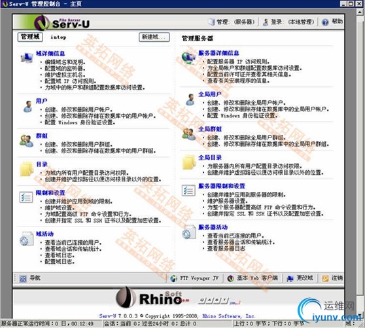Screen dimensions: 365x328
Task: Click the intop domain name text
Action: coord(58,37)
